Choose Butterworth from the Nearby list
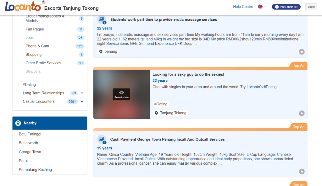 coord(28,143)
